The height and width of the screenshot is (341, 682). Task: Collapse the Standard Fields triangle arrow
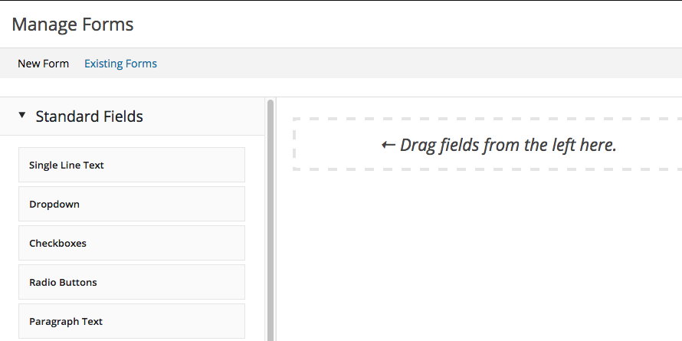[x=22, y=115]
